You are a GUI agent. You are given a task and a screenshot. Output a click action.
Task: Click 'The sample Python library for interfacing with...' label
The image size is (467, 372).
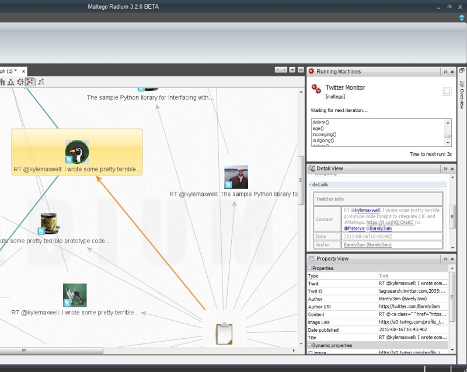(150, 97)
